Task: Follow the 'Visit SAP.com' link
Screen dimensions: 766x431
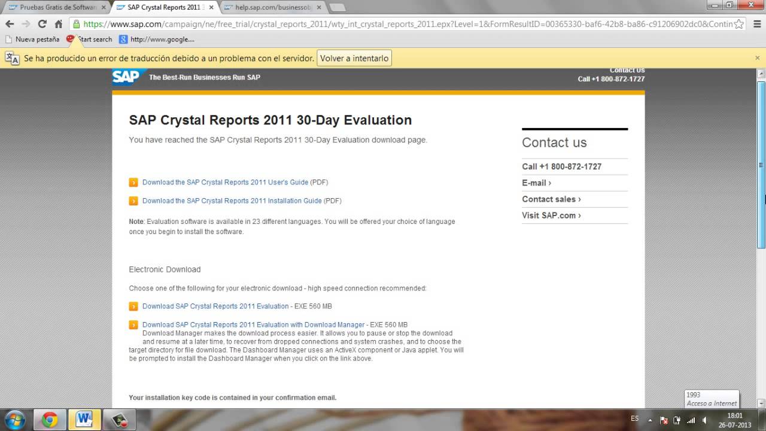Action: tap(551, 215)
